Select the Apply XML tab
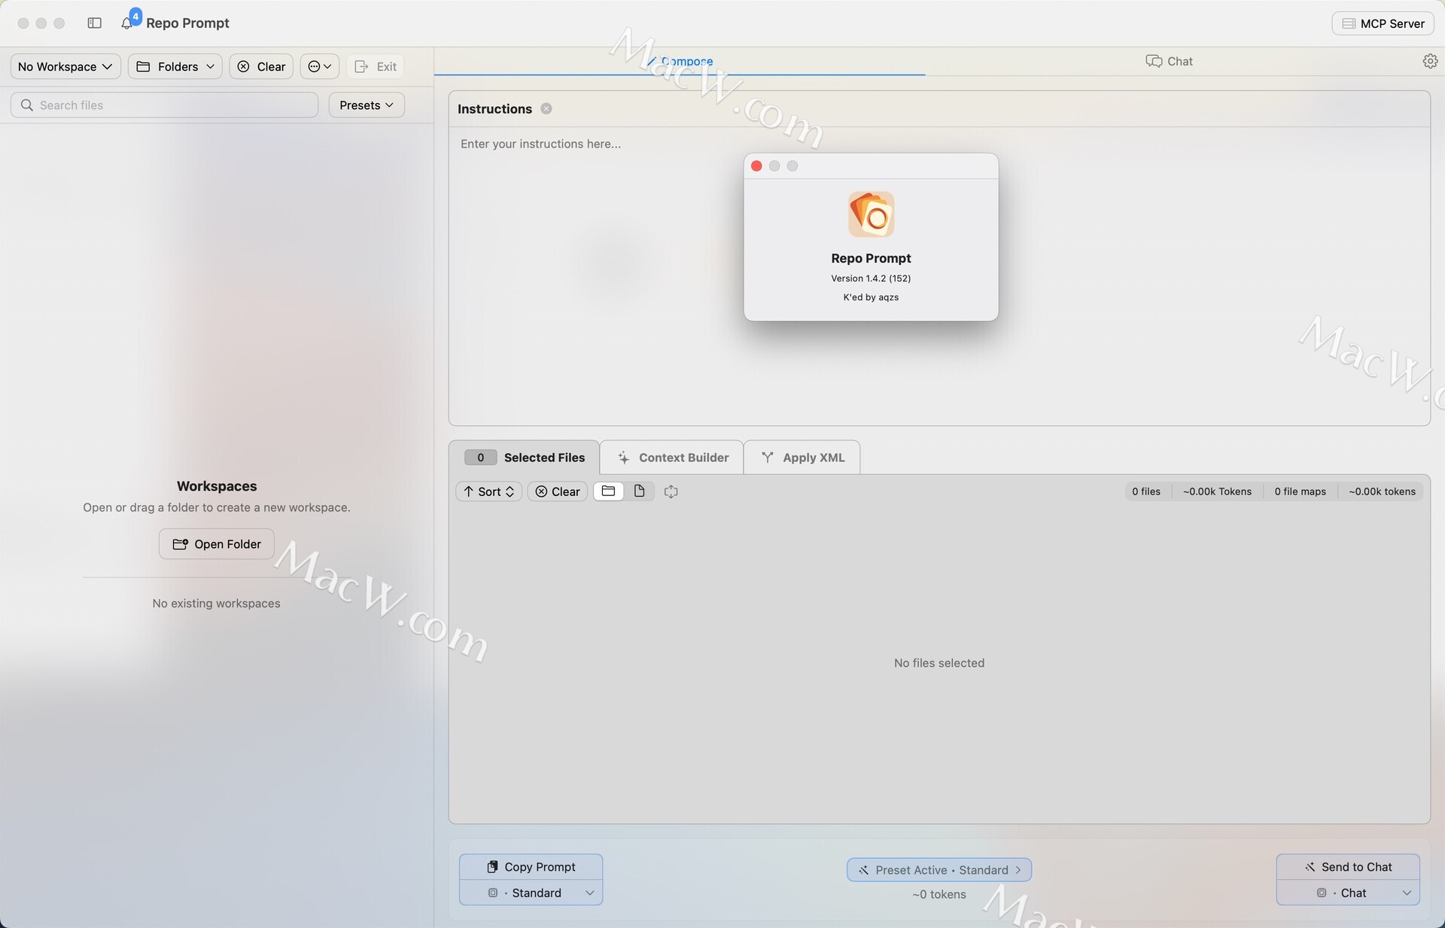 (802, 458)
